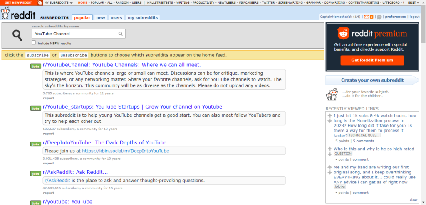Open the kbin.social DeepIntoYouTube link
Image resolution: width=426 pixels, height=205 pixels.
pyautogui.click(x=126, y=151)
